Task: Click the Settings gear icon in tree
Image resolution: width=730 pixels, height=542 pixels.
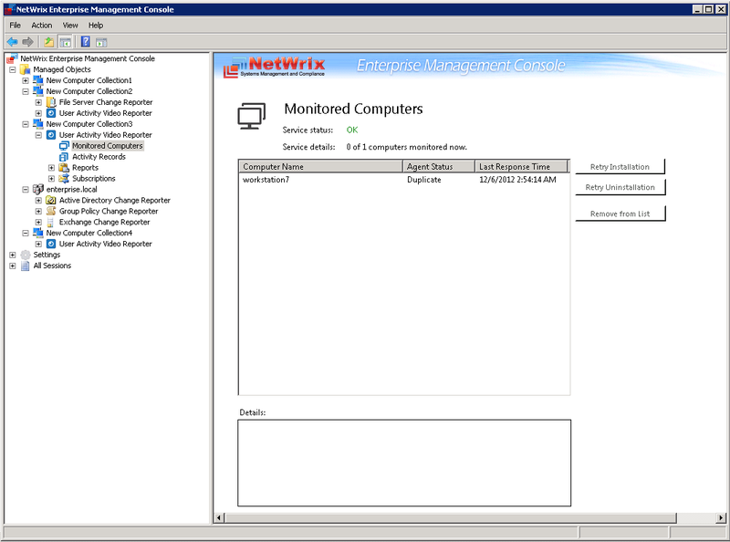Action: pos(26,255)
